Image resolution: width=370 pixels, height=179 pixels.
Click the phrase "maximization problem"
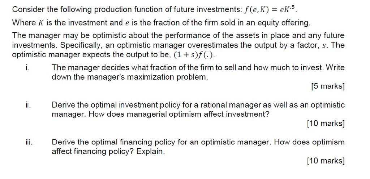(168, 77)
